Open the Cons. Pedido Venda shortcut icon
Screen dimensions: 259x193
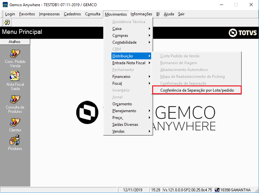[15, 54]
